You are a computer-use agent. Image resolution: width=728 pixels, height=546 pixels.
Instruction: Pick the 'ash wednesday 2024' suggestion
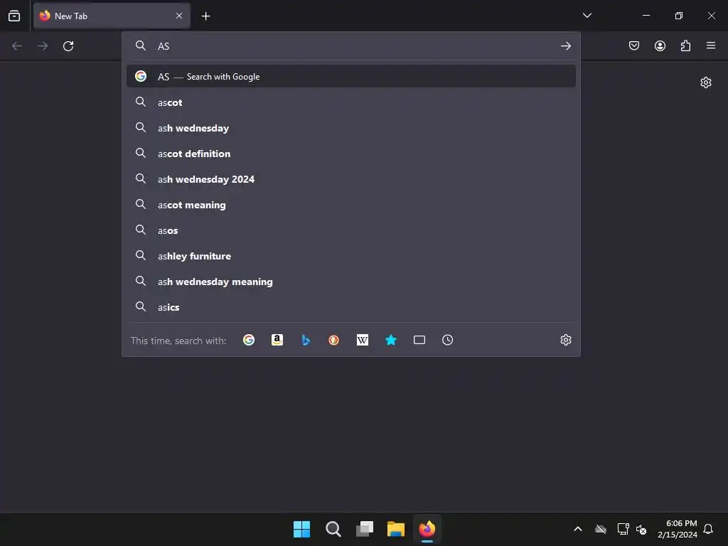click(x=351, y=178)
